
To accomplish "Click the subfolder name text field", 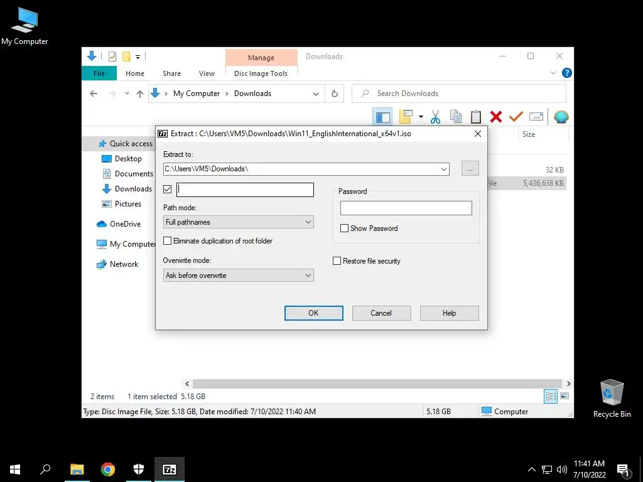I will coord(246,190).
